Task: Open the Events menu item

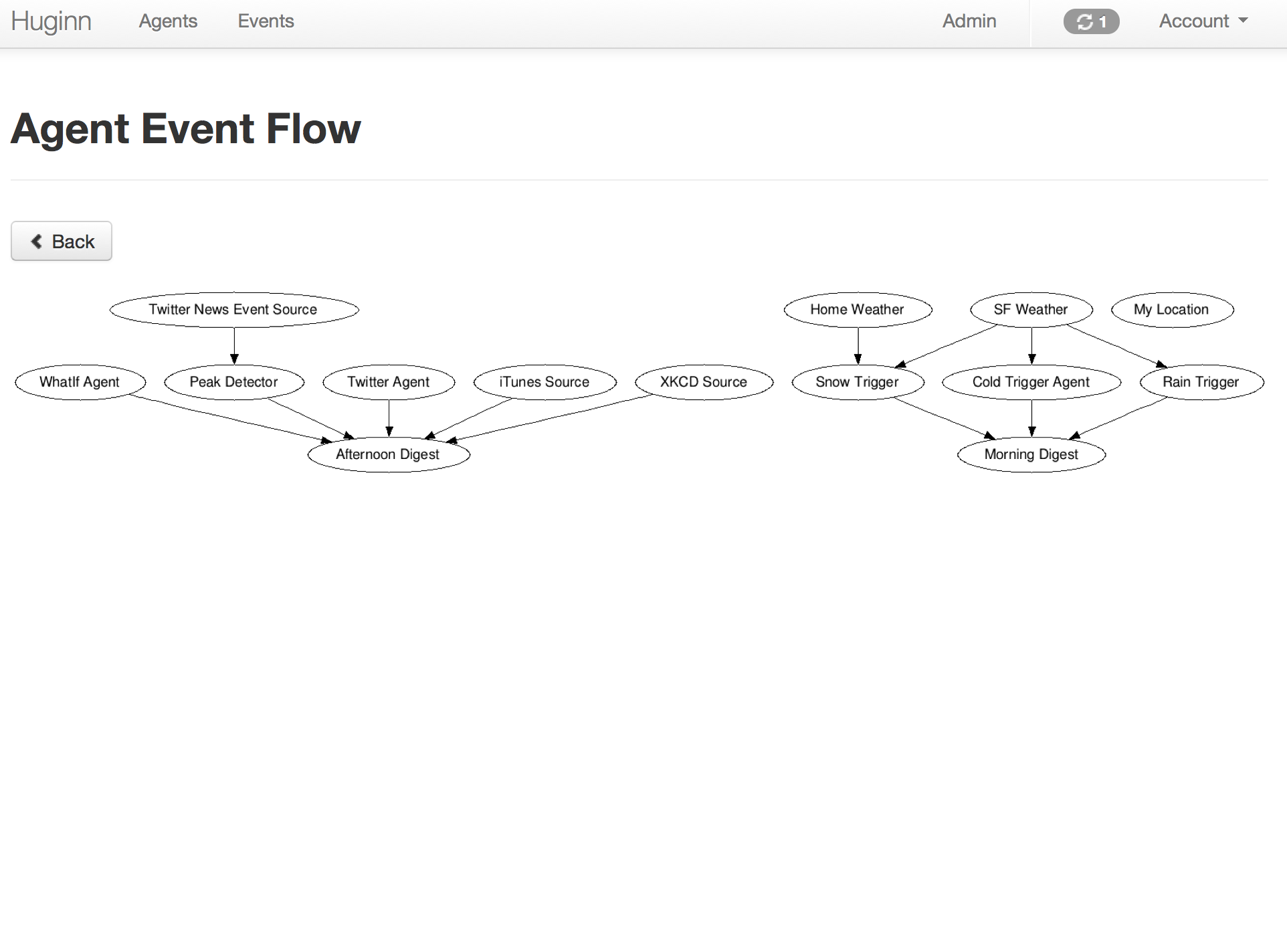Action: [x=266, y=21]
